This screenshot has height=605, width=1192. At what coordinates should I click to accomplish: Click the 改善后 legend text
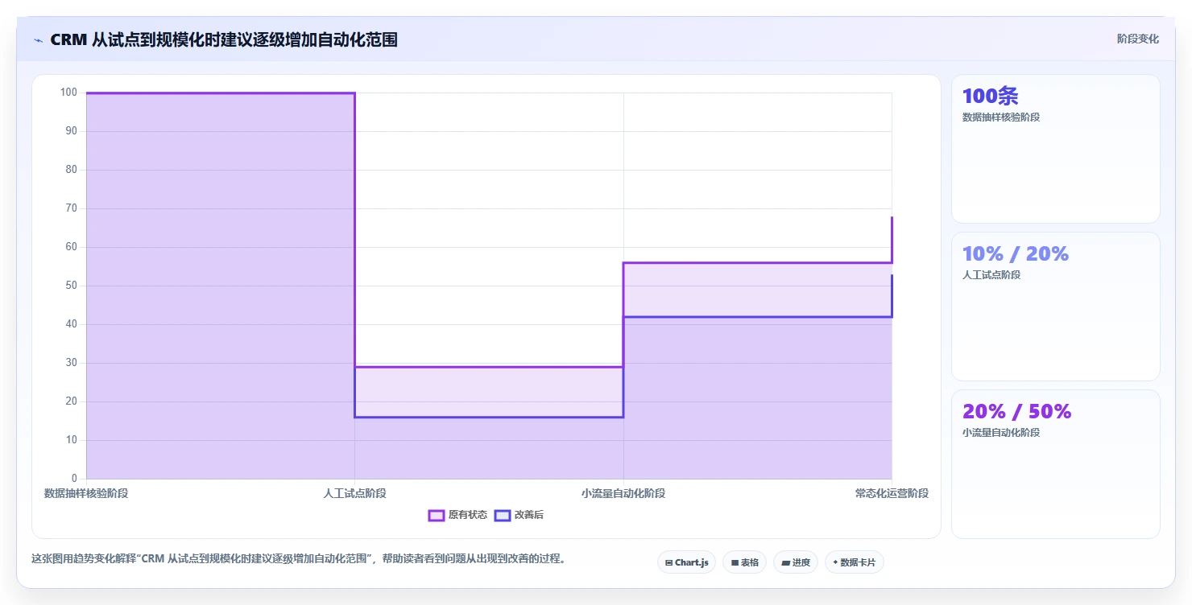click(x=529, y=515)
